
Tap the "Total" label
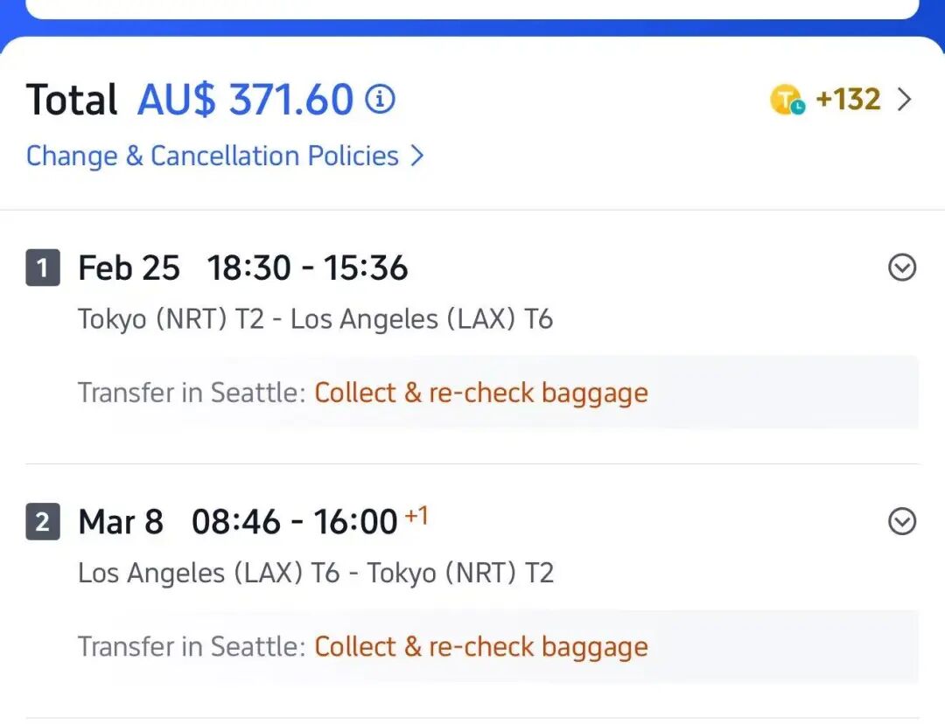72,100
